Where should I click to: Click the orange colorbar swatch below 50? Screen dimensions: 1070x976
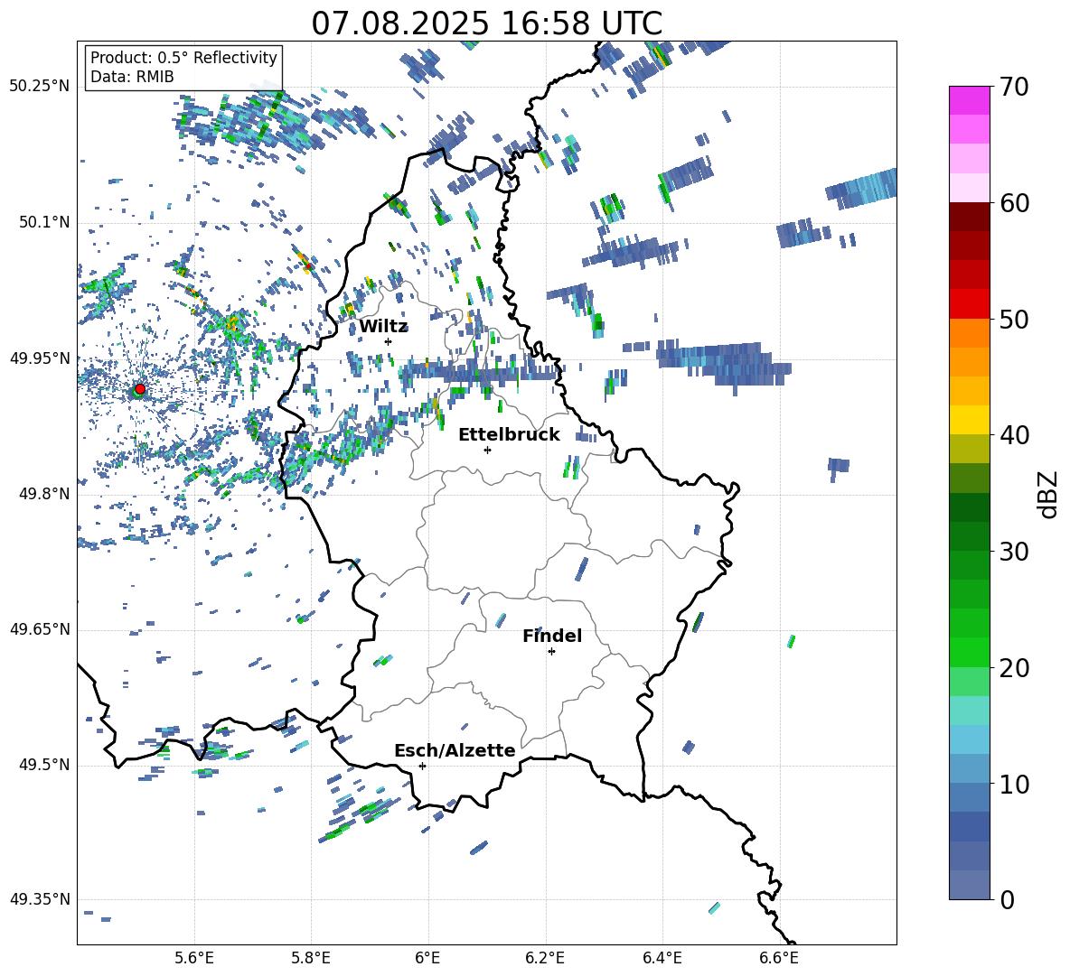pos(969,332)
